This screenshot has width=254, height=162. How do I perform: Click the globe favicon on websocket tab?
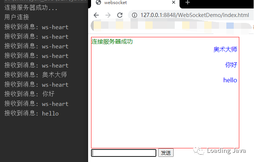coord(98,3)
